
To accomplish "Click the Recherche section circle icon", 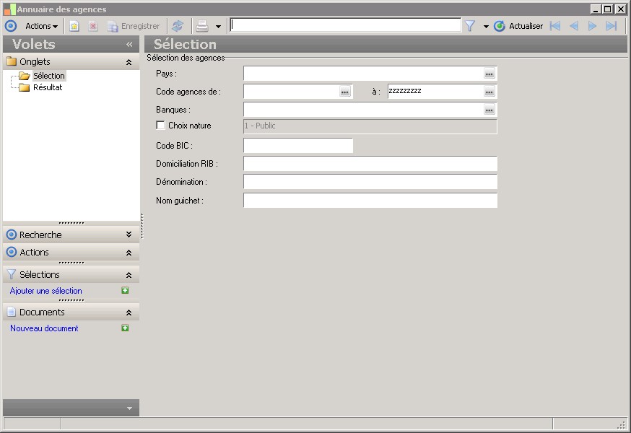I will [x=12, y=235].
